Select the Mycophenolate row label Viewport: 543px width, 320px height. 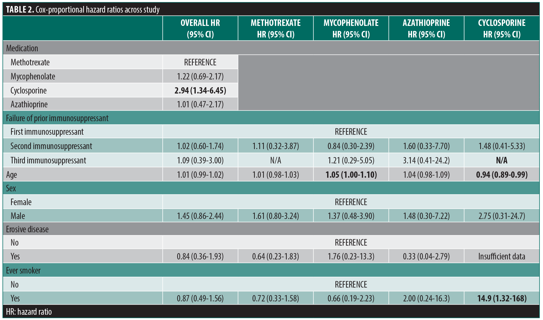point(33,76)
